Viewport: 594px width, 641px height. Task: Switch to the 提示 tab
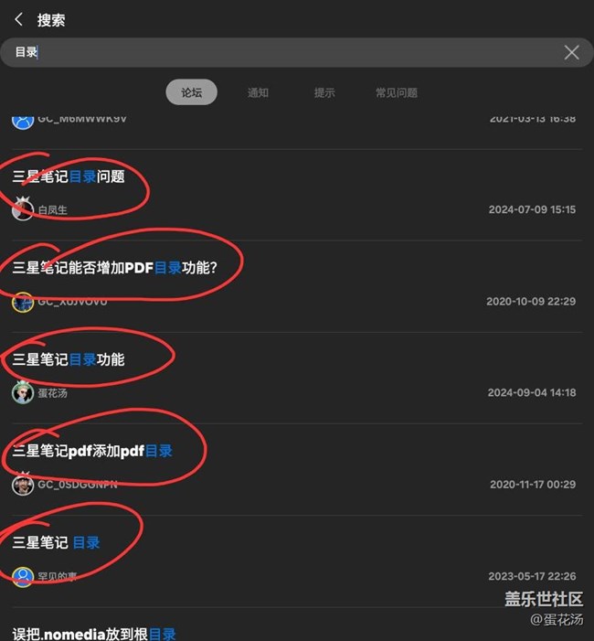point(324,92)
